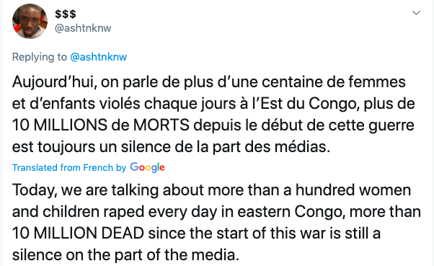Click the 'Replying to' gray label
434x266 pixels.
[40, 57]
